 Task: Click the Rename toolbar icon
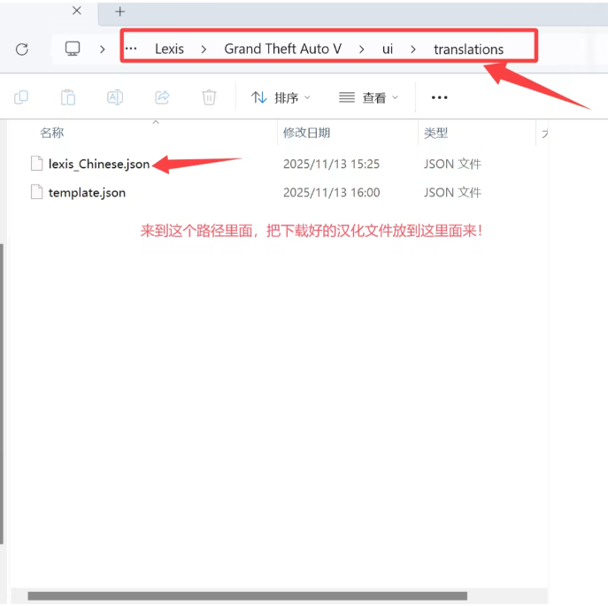click(x=115, y=97)
